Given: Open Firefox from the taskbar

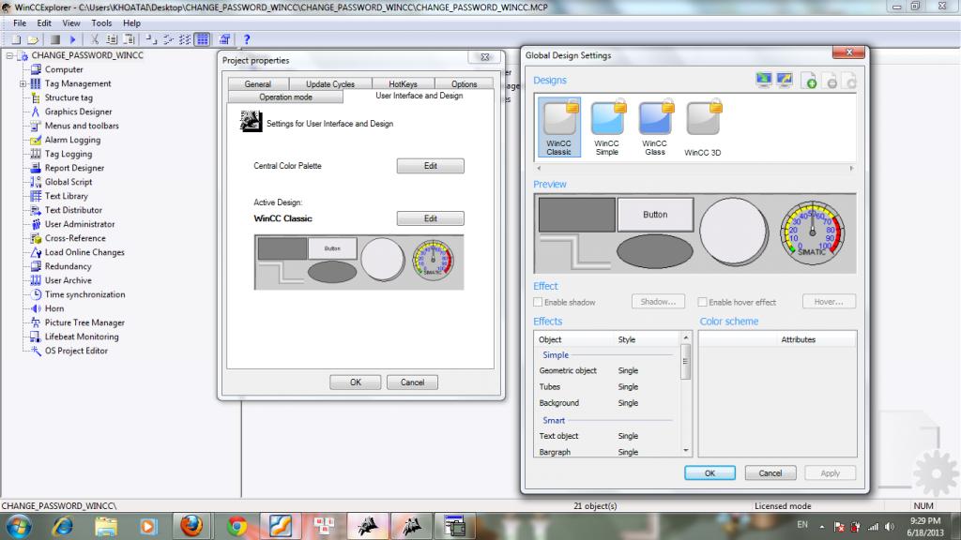Looking at the screenshot, I should click(191, 524).
